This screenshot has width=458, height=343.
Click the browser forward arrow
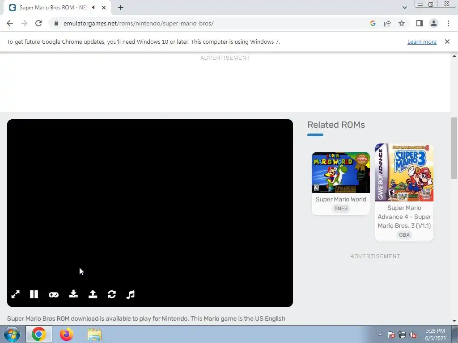tap(24, 23)
